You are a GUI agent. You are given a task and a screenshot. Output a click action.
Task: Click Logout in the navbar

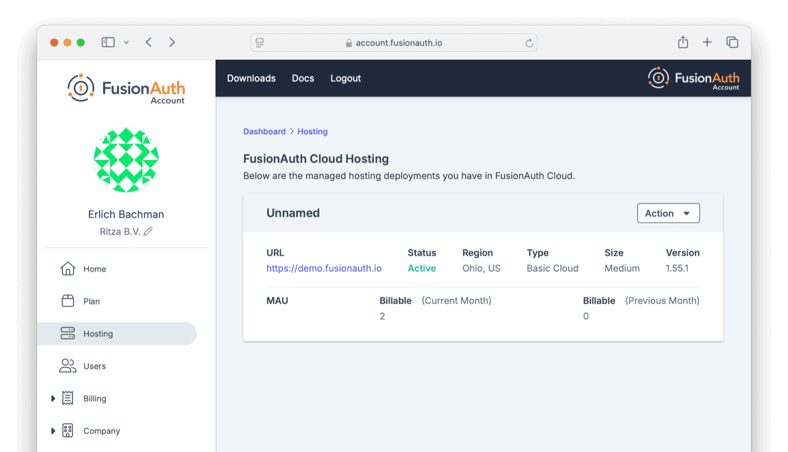pos(345,78)
